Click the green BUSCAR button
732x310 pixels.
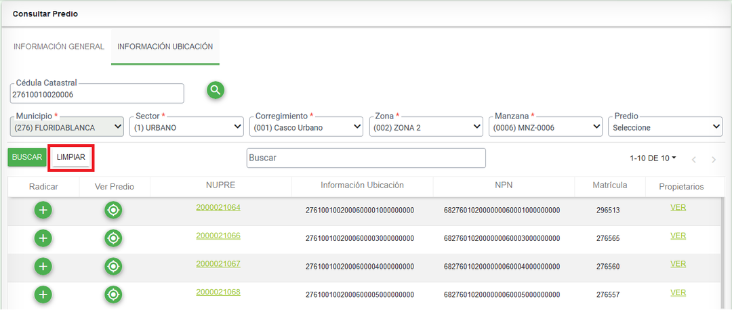click(x=27, y=157)
